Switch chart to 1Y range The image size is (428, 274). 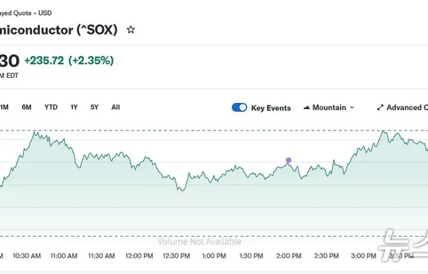click(74, 107)
